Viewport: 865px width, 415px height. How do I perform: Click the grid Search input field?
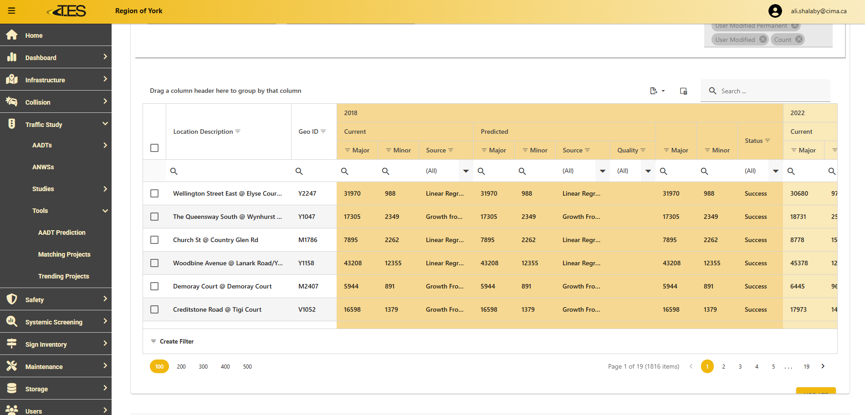(x=770, y=91)
